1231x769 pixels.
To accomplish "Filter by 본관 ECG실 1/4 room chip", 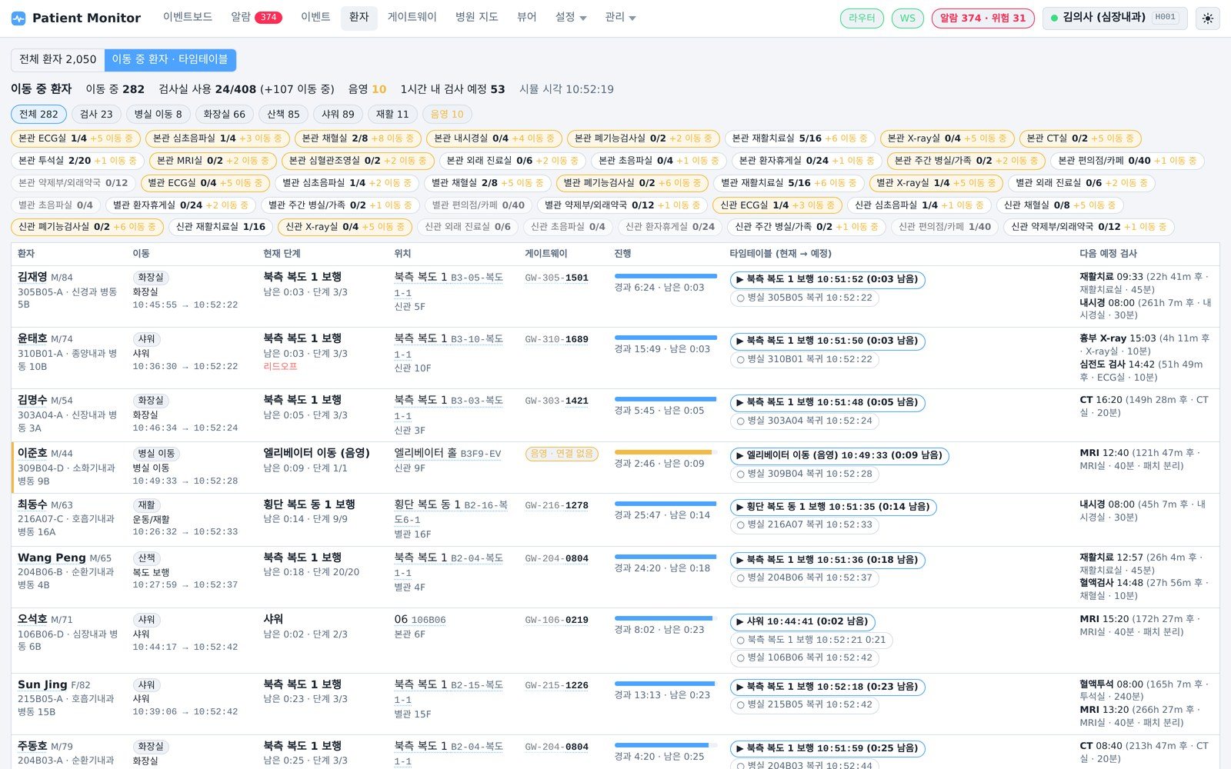I will (x=75, y=138).
